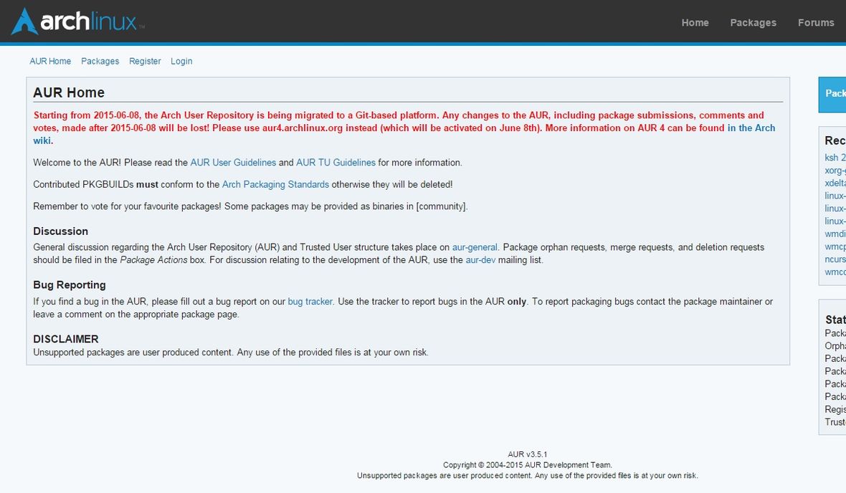This screenshot has width=846, height=493.
Task: Click the 'AUR Home' page heading
Action: tap(69, 92)
